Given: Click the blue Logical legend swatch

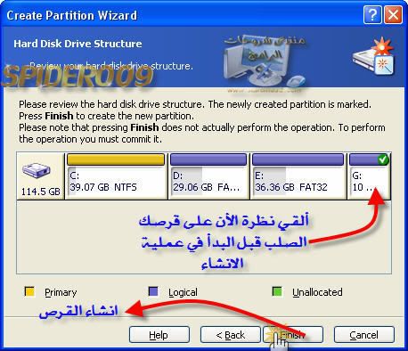Looking at the screenshot, I should click(x=153, y=291).
